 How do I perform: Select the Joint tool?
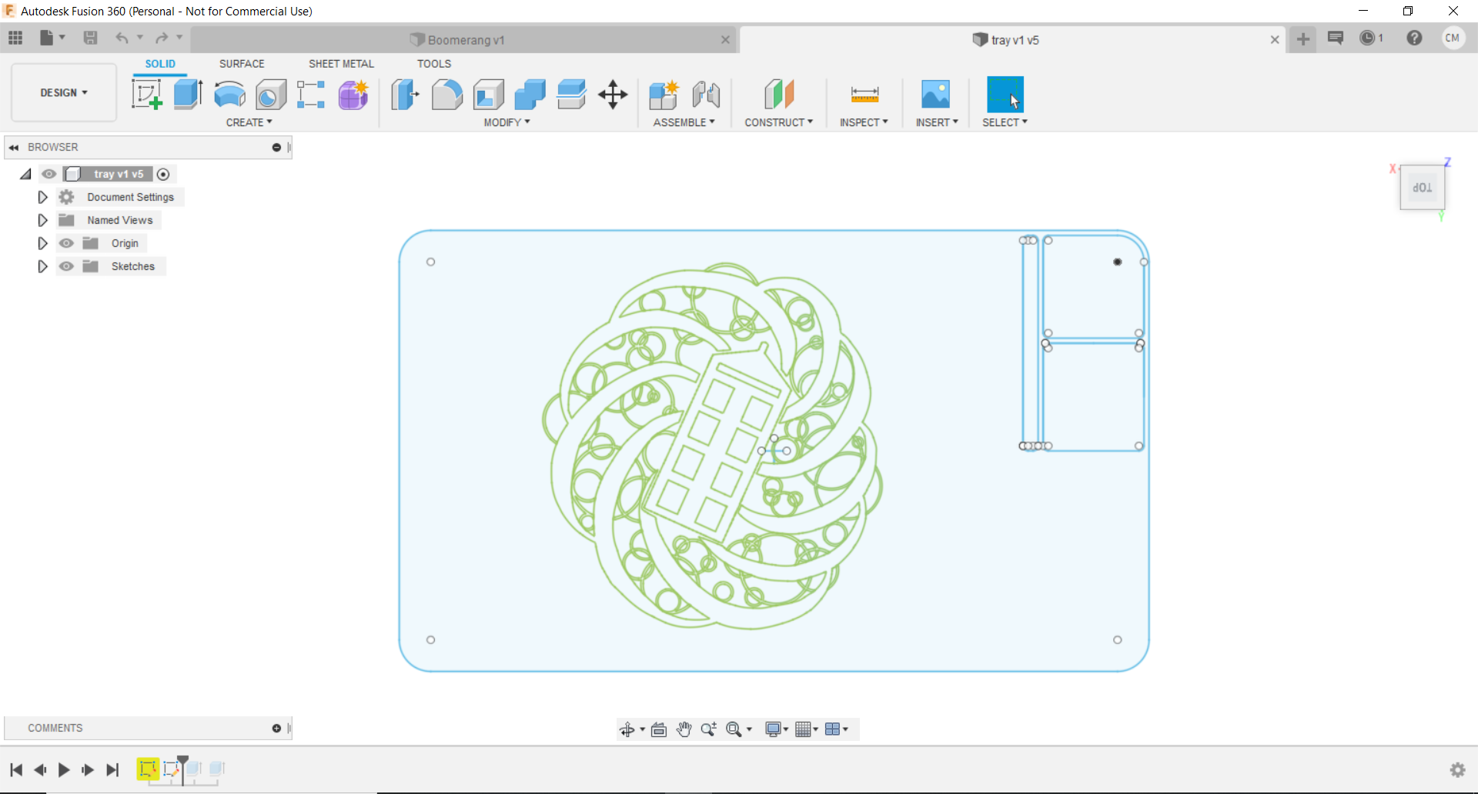pyautogui.click(x=706, y=95)
